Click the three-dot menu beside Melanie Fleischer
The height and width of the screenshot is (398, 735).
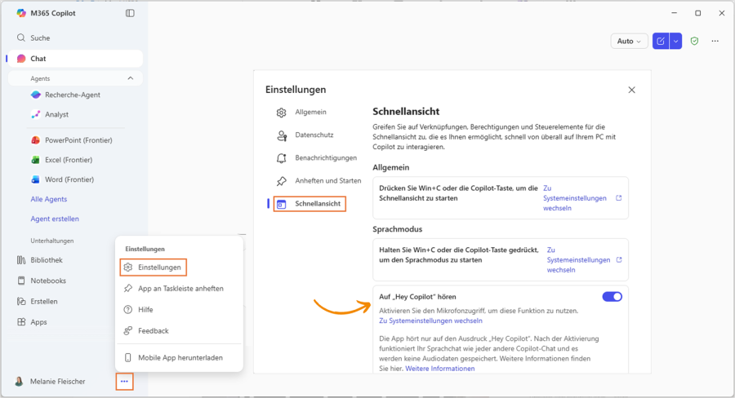tap(124, 381)
